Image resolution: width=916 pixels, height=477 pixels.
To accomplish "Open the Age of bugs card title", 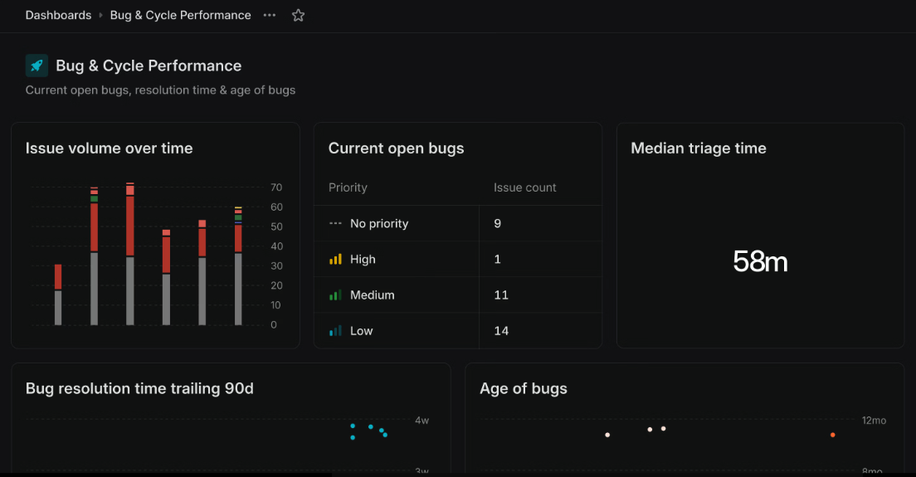I will click(524, 389).
